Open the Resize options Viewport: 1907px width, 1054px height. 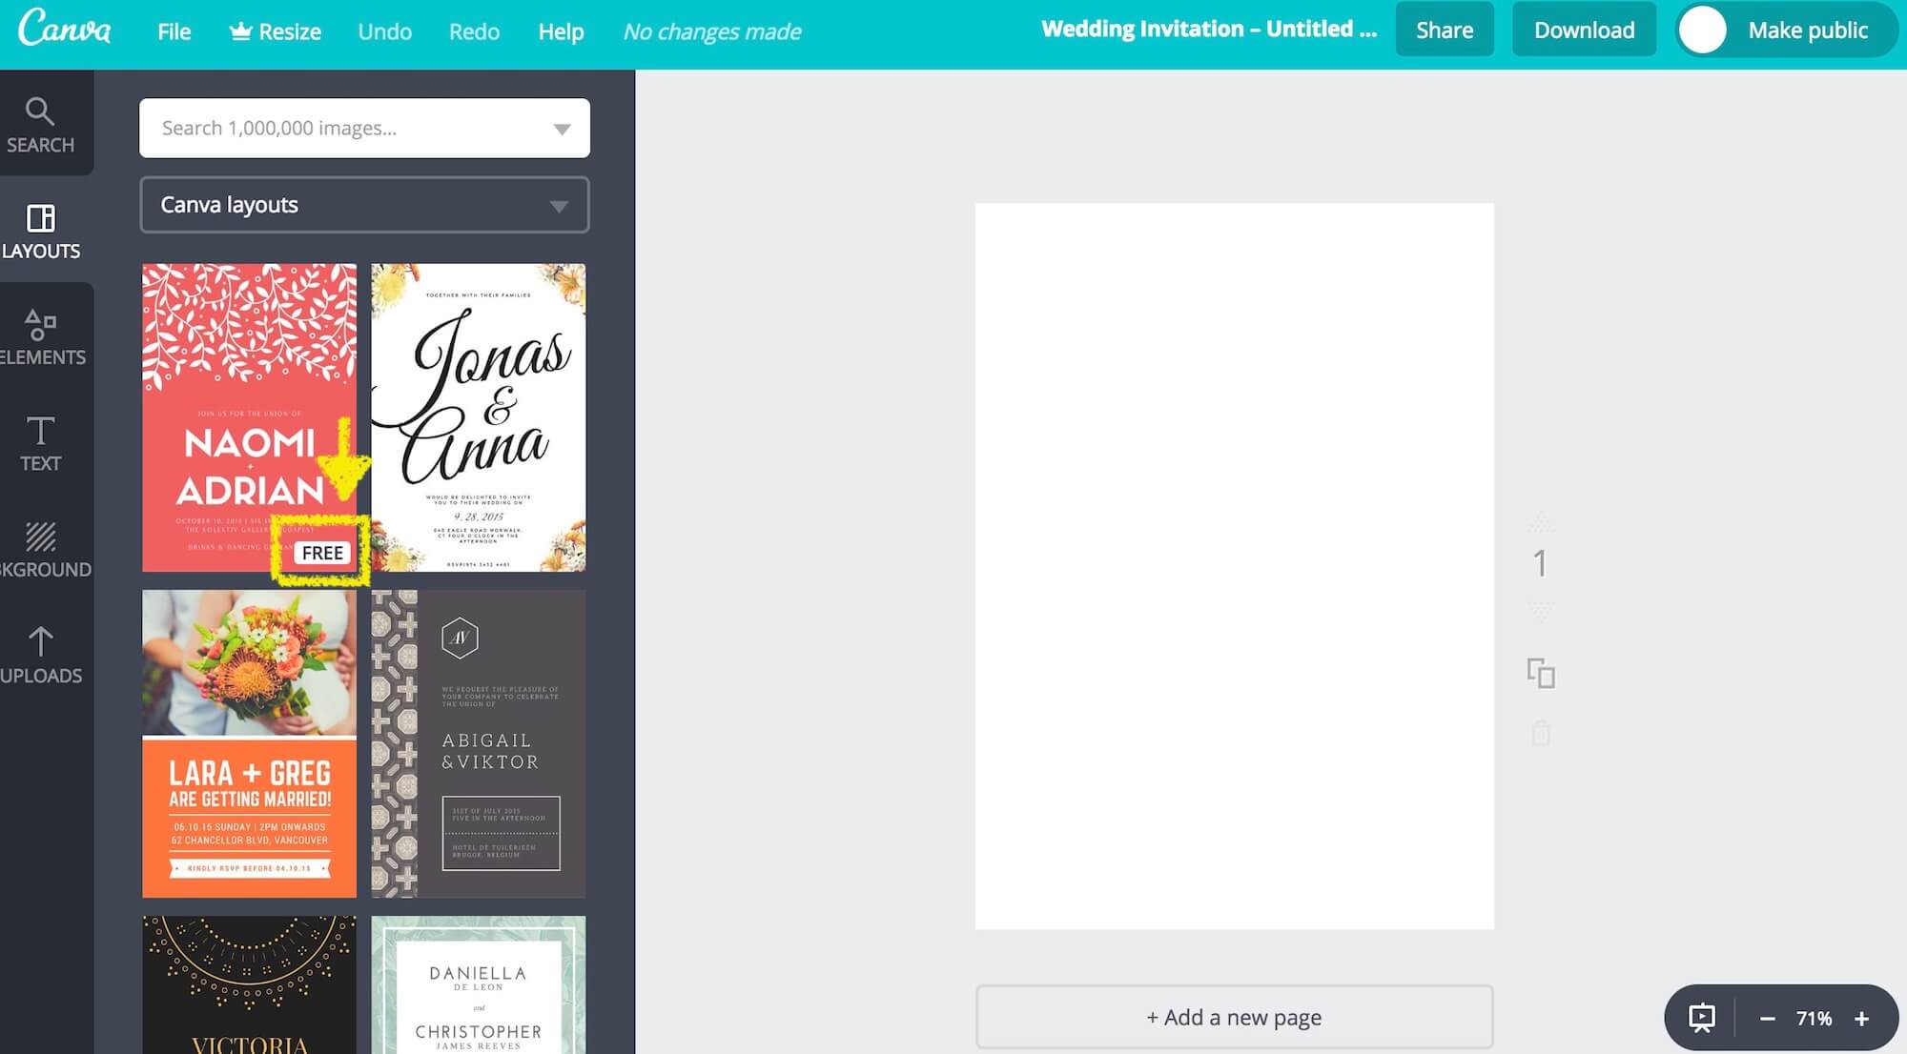click(275, 31)
